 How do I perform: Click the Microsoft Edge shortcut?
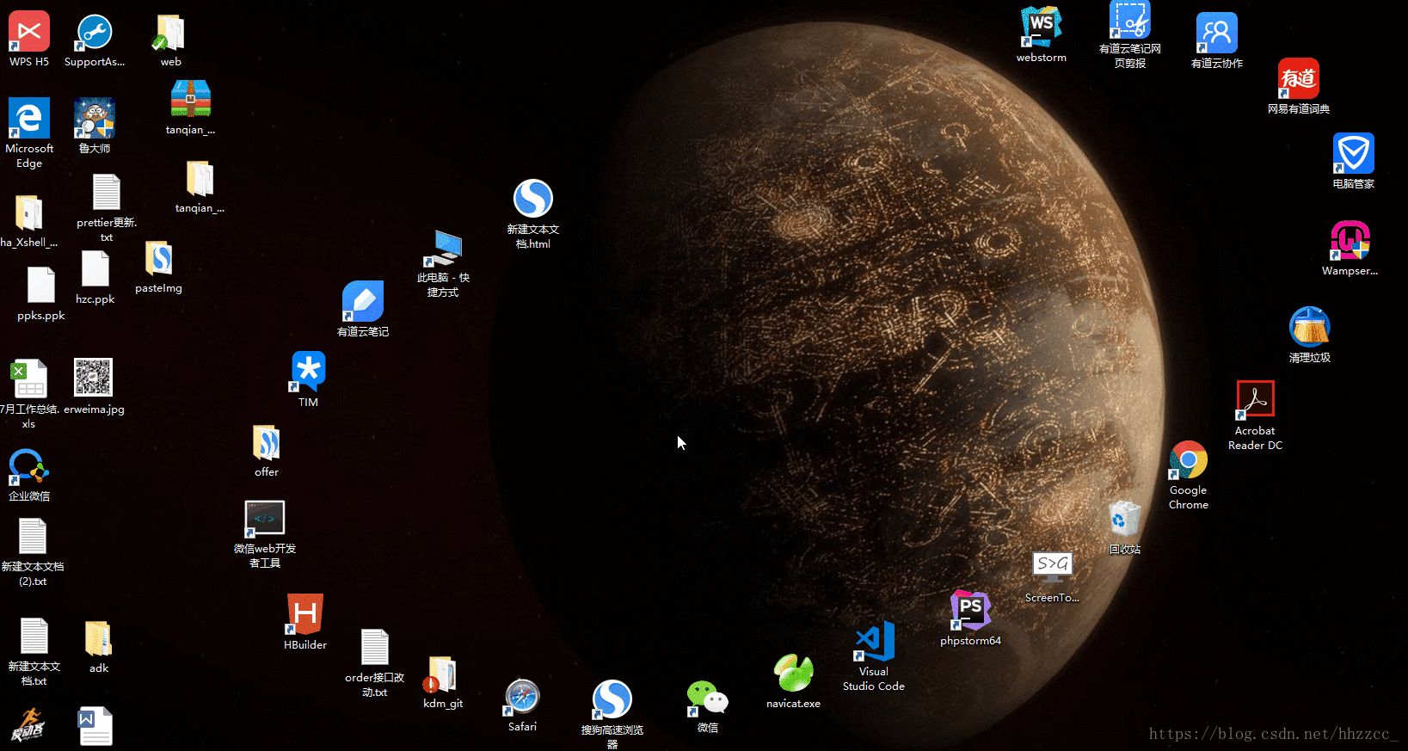(x=29, y=119)
